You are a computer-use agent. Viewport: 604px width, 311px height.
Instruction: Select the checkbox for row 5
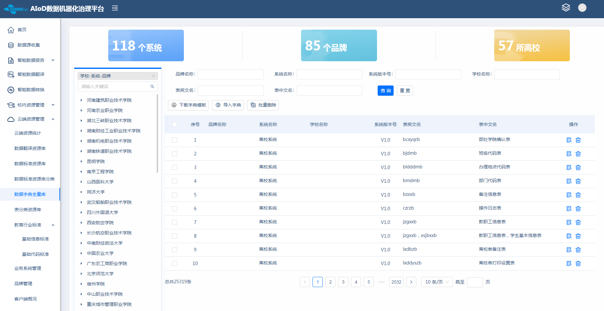[x=175, y=195]
